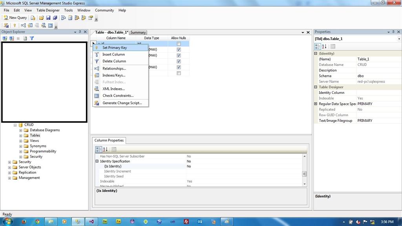Click the Manage XML Indexes toolbar icon

coord(44,25)
